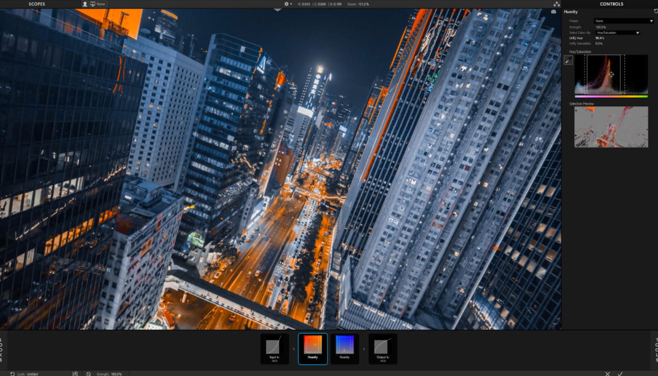Click the person icon in the top bar

[85, 4]
